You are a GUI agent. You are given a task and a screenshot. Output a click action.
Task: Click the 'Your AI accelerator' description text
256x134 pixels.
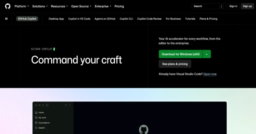point(189,41)
